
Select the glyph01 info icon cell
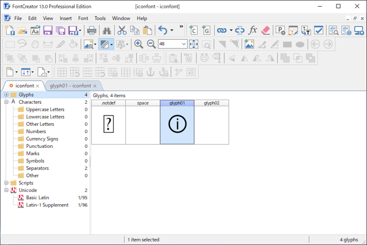point(177,122)
